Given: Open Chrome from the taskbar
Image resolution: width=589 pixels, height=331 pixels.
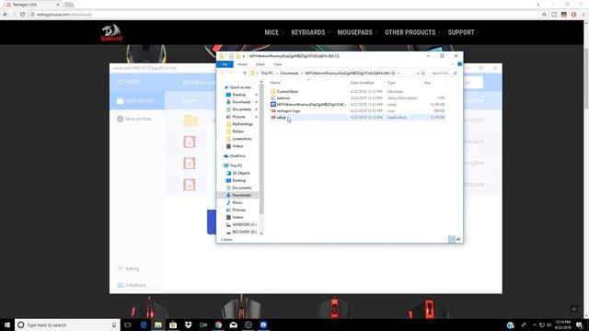Looking at the screenshot, I should click(218, 325).
